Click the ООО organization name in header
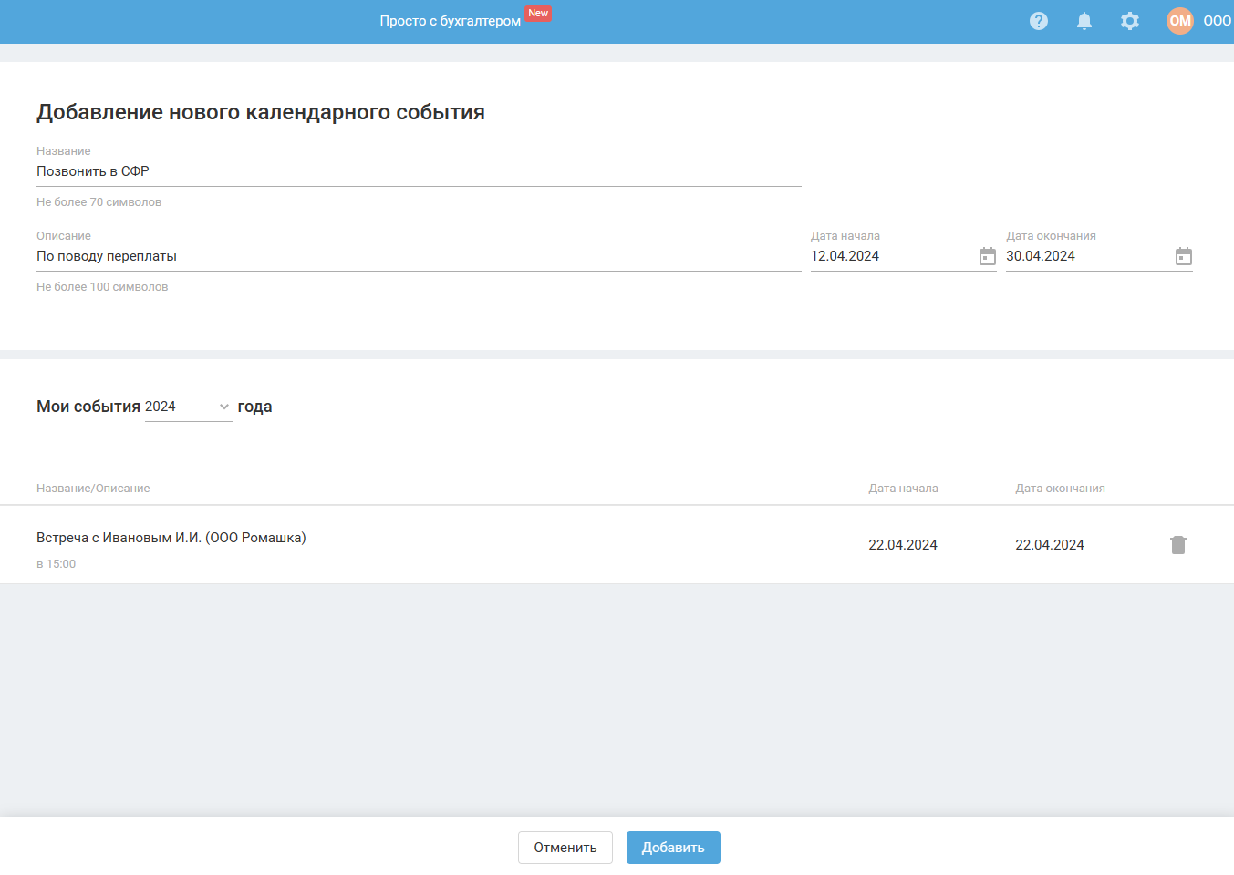 point(1218,21)
